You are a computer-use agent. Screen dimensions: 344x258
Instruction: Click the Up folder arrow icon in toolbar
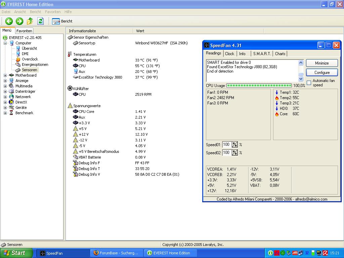pos(30,21)
